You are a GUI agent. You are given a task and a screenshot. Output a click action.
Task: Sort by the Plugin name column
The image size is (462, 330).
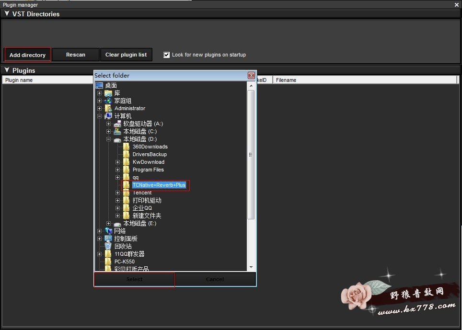coord(48,80)
